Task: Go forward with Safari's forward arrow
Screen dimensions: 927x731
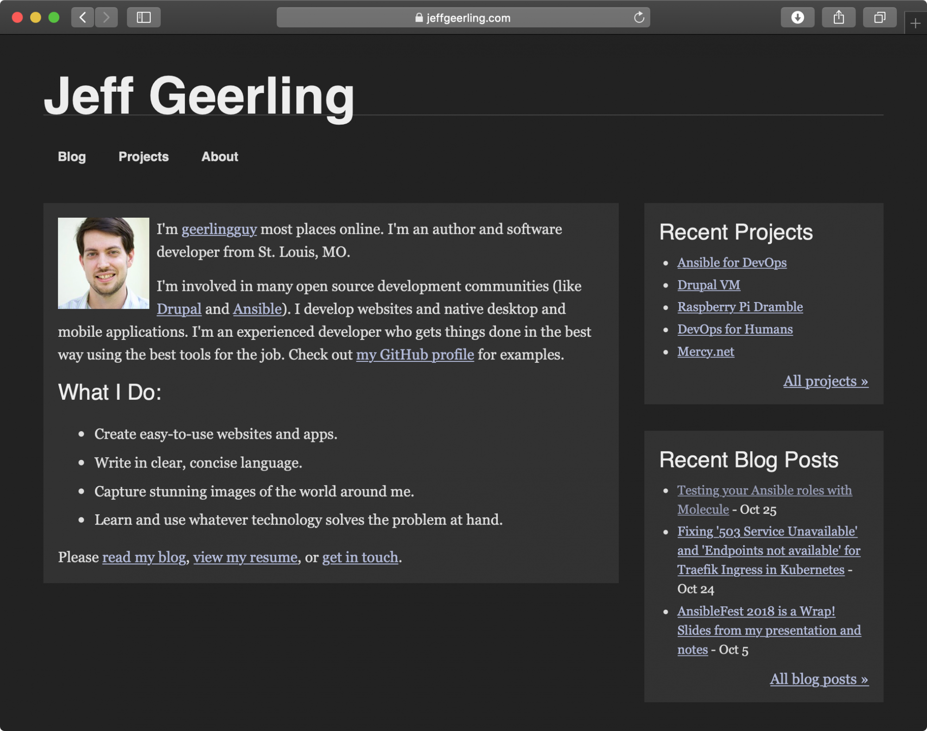Action: tap(106, 18)
